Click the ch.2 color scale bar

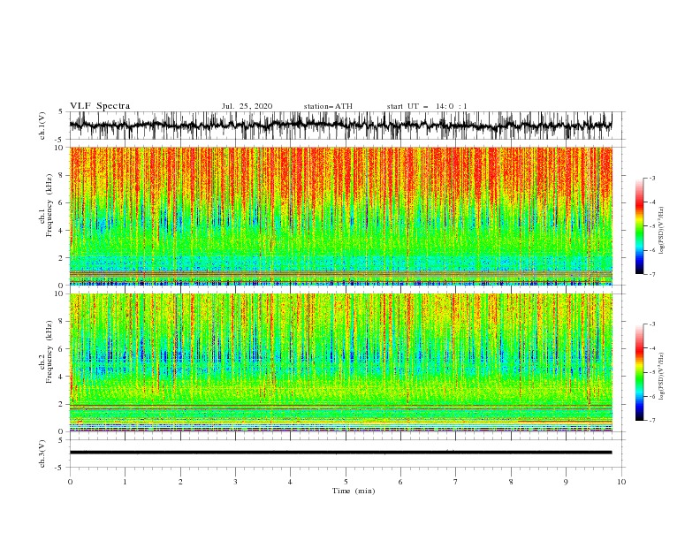pyautogui.click(x=639, y=372)
